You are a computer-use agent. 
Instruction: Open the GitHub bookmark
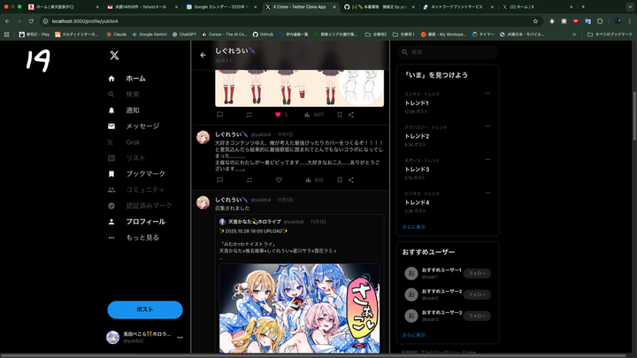tap(263, 34)
